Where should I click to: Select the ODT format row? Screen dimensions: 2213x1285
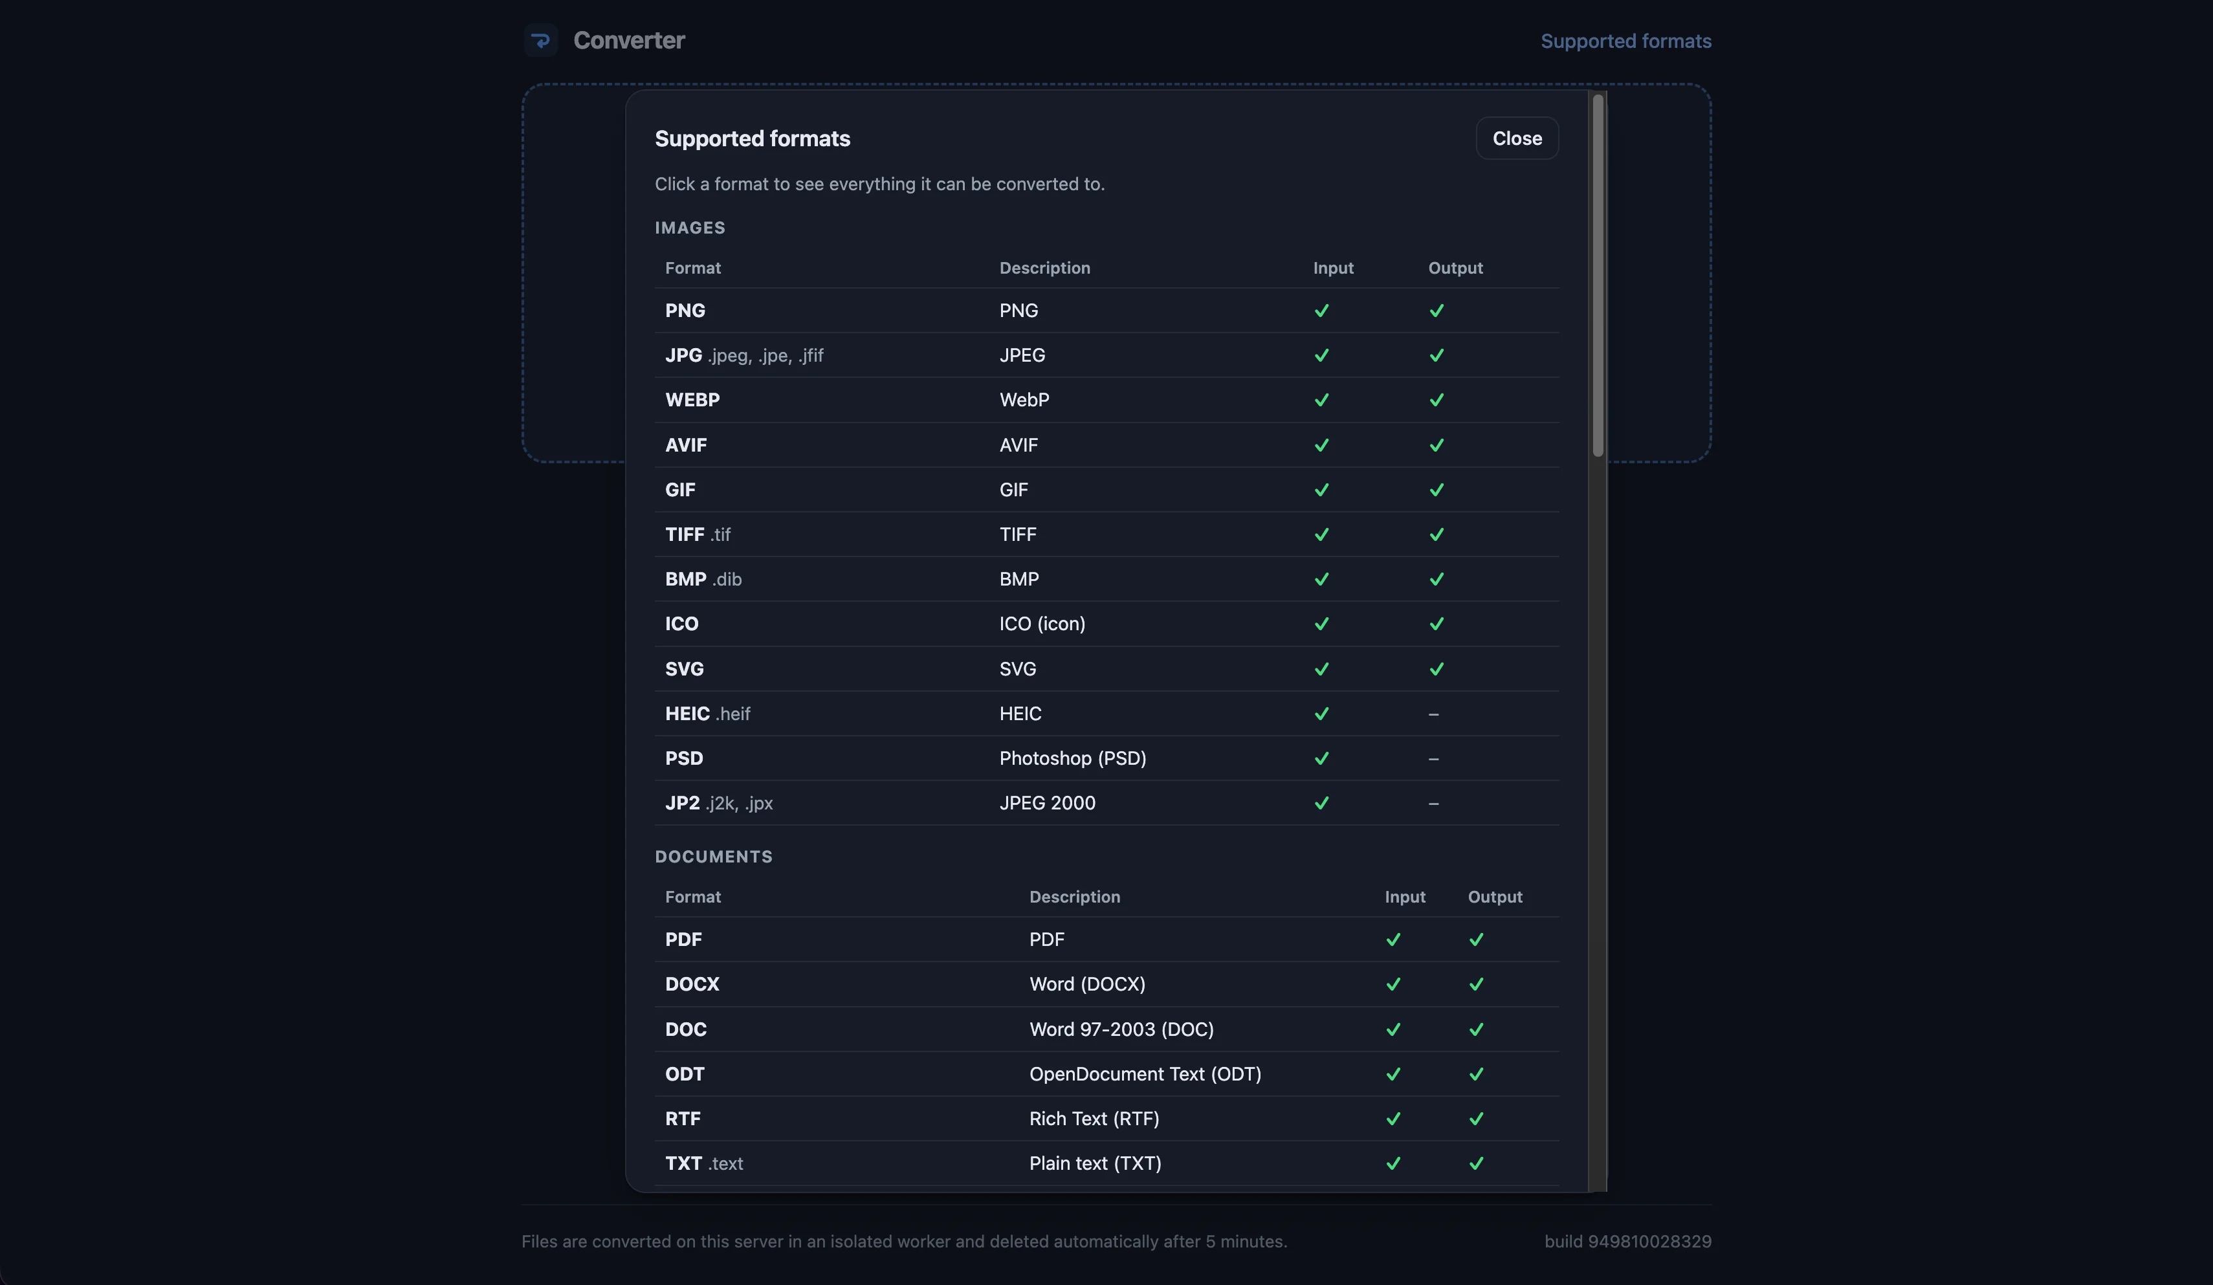tap(1106, 1074)
